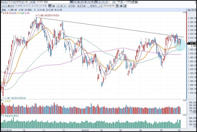Viewport: 197px width, 132px height.
Task: Expand the 001 code dropdown arrow
Action: pos(31,2)
